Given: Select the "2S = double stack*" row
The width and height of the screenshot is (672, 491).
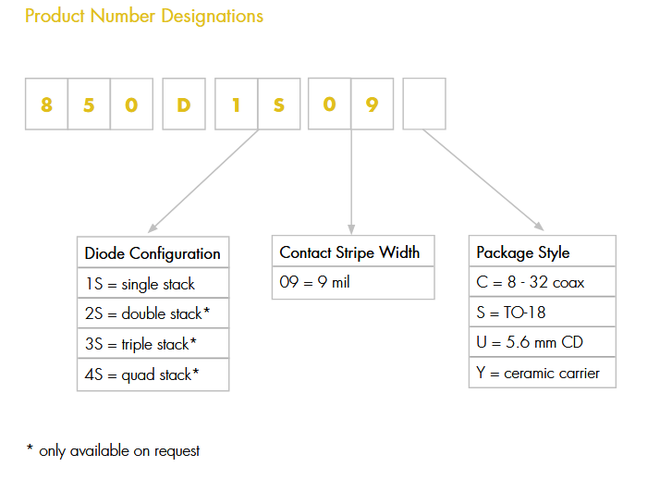Looking at the screenshot, I should [x=153, y=313].
